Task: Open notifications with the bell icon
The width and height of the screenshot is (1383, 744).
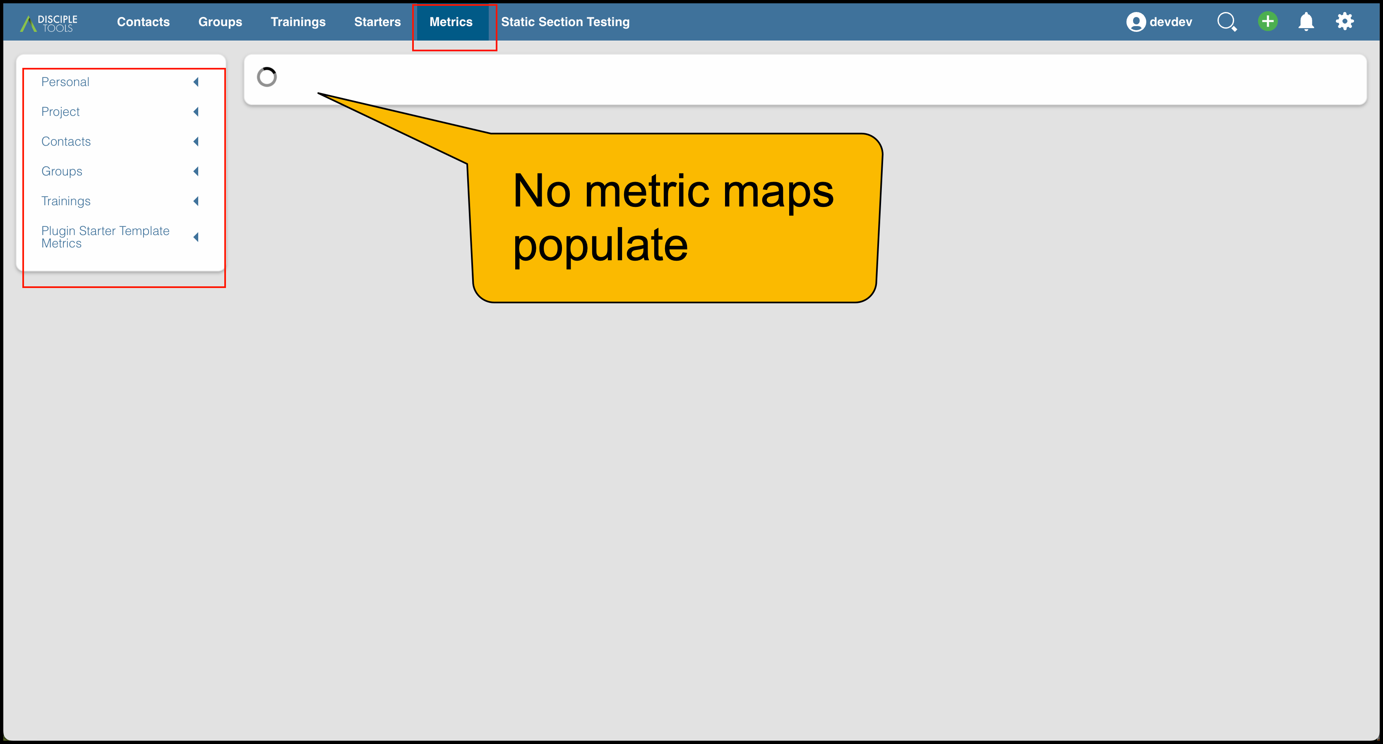Action: [x=1306, y=22]
